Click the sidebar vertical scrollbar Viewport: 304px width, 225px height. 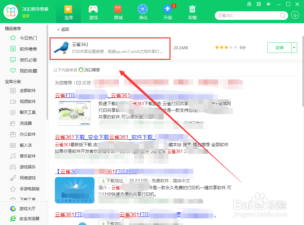click(47, 72)
